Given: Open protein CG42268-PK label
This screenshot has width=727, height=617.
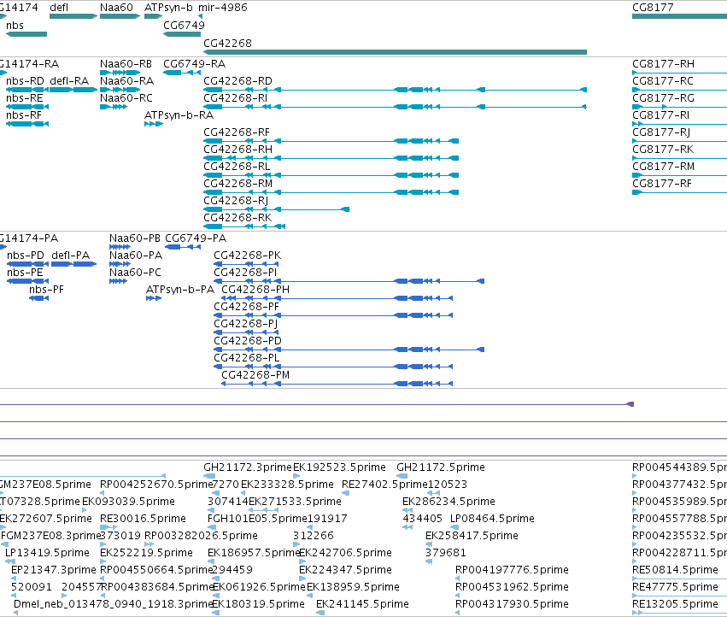Looking at the screenshot, I should (248, 256).
